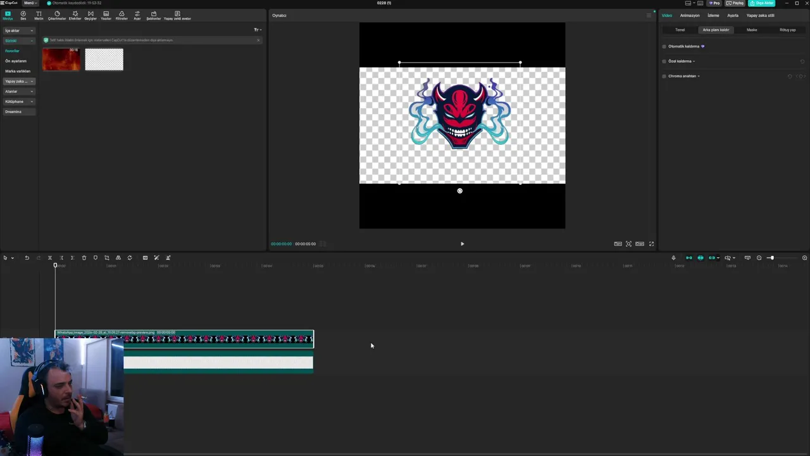
Task: Click the fullscreen preview icon
Action: pos(651,244)
